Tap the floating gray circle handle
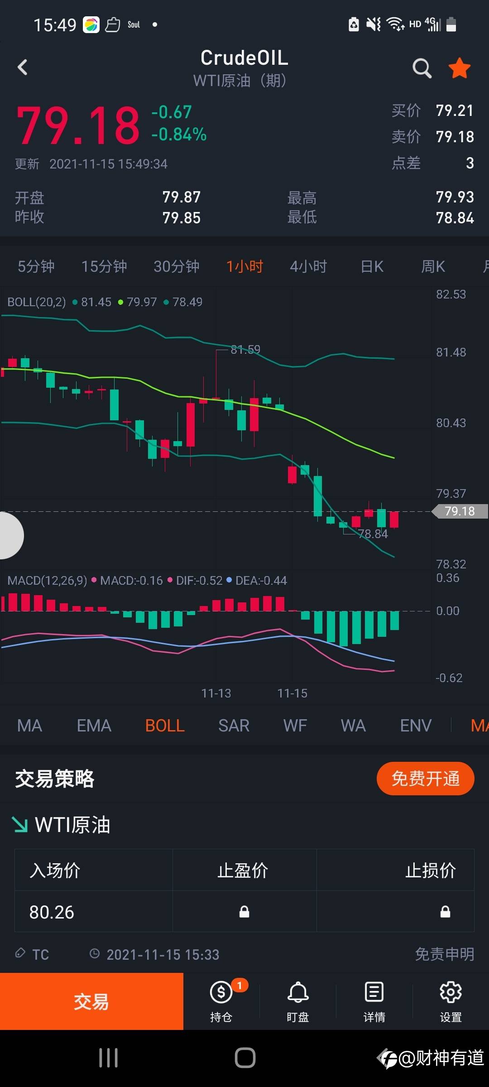 click(9, 535)
